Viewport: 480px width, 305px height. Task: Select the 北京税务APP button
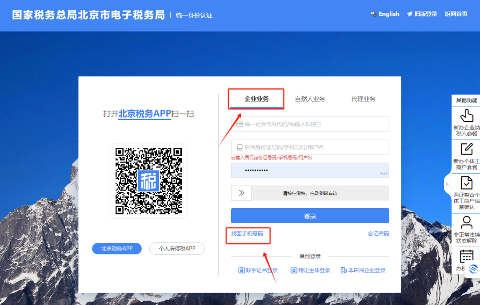(116, 249)
